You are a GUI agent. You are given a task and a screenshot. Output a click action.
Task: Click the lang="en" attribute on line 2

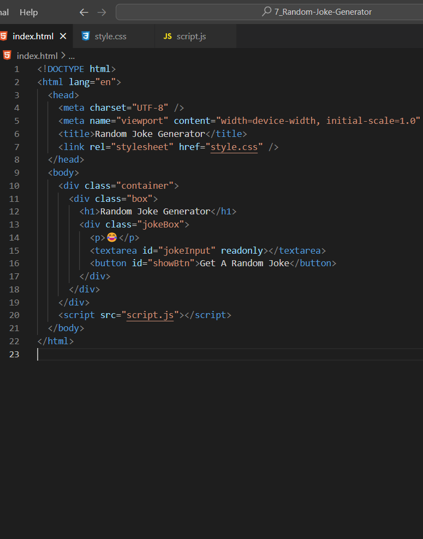92,82
